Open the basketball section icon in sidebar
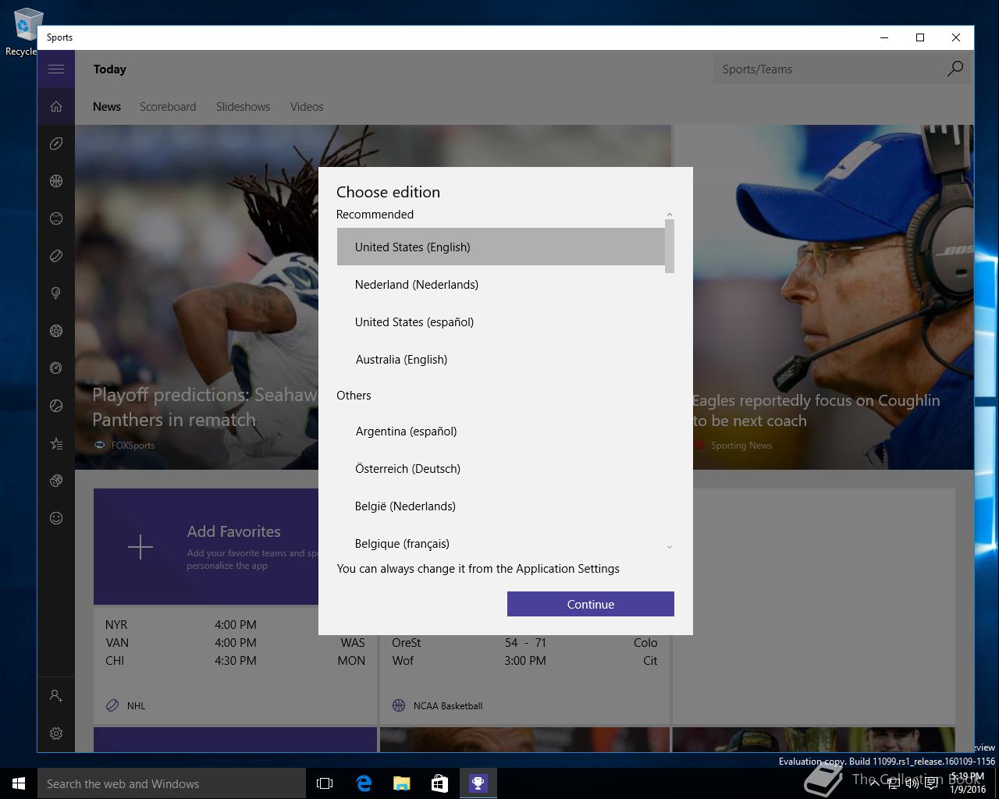The width and height of the screenshot is (999, 799). tap(56, 181)
